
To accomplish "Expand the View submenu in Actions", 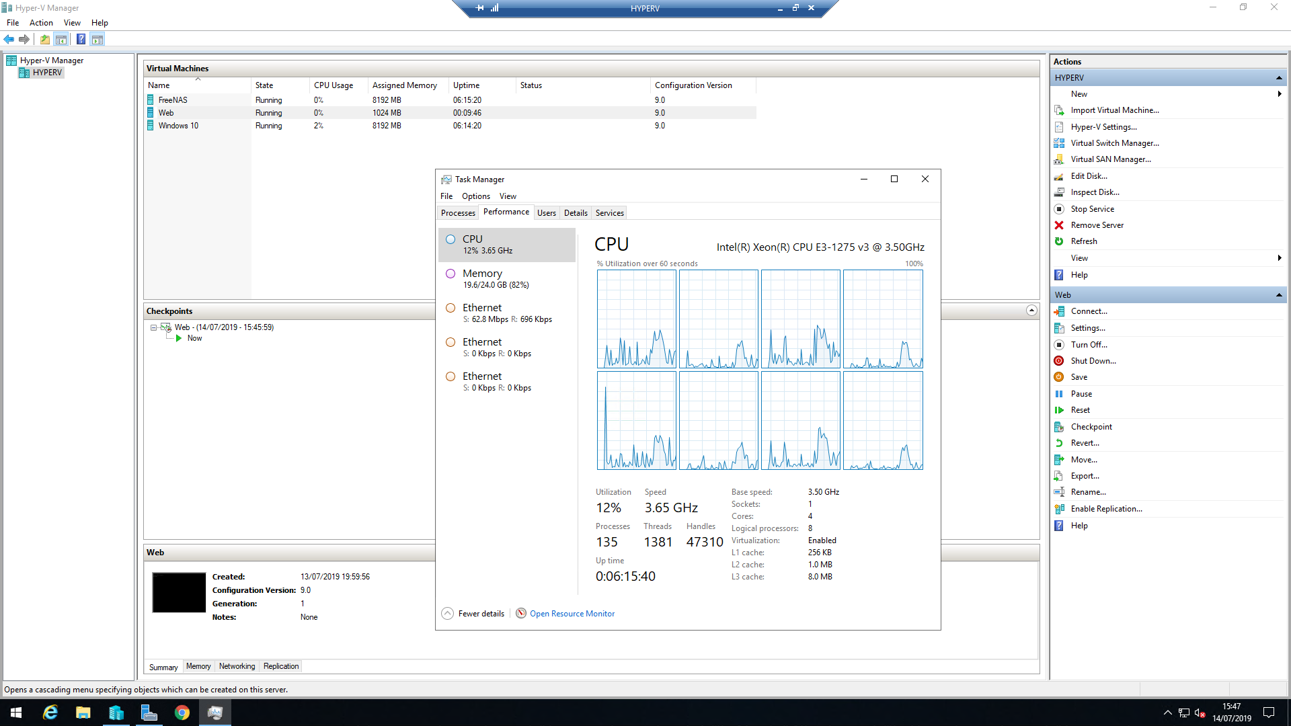I will [x=1279, y=258].
